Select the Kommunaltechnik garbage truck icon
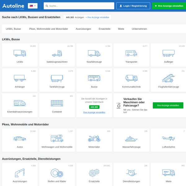Viewport: 186px width, 186px height. point(131,78)
